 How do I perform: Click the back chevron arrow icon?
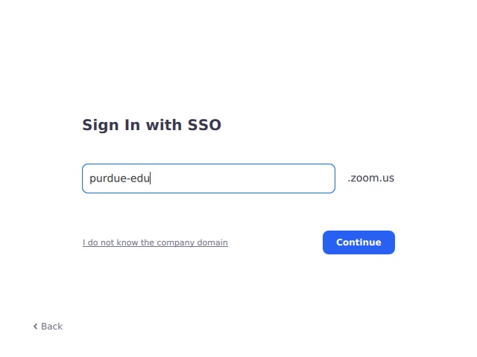pos(35,327)
